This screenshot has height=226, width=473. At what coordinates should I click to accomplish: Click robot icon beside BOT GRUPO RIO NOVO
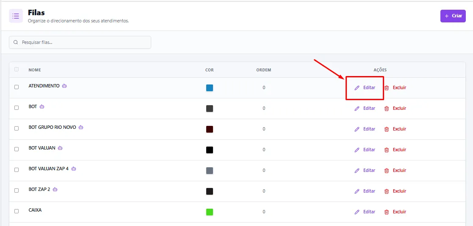click(x=81, y=127)
